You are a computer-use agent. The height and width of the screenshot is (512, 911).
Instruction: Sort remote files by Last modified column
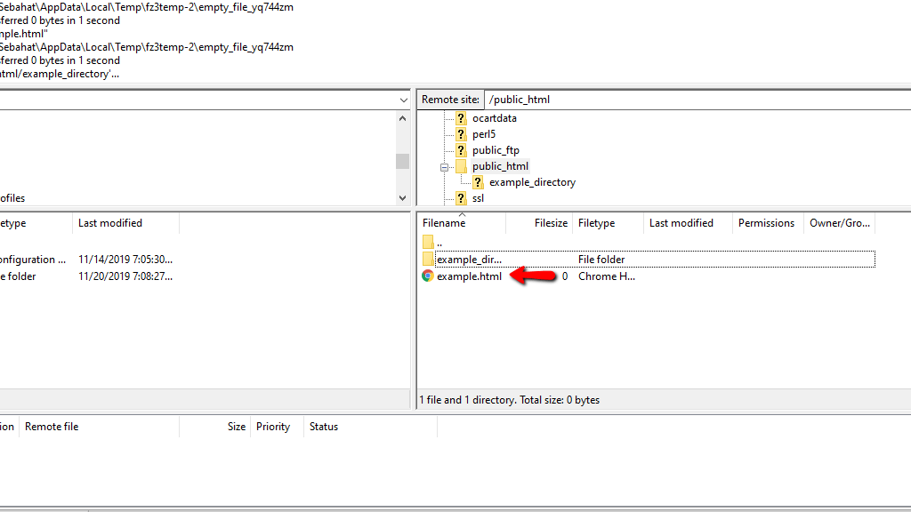pos(688,223)
